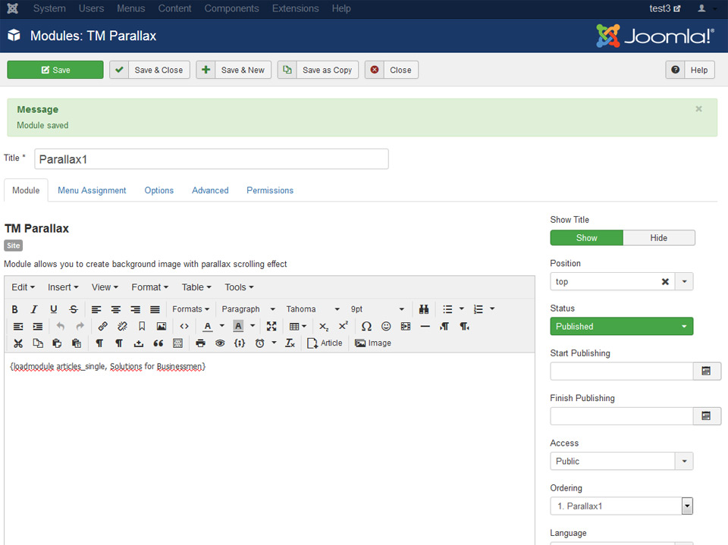Image resolution: width=728 pixels, height=545 pixels.
Task: Expand numbered list style options arrow
Action: [492, 309]
